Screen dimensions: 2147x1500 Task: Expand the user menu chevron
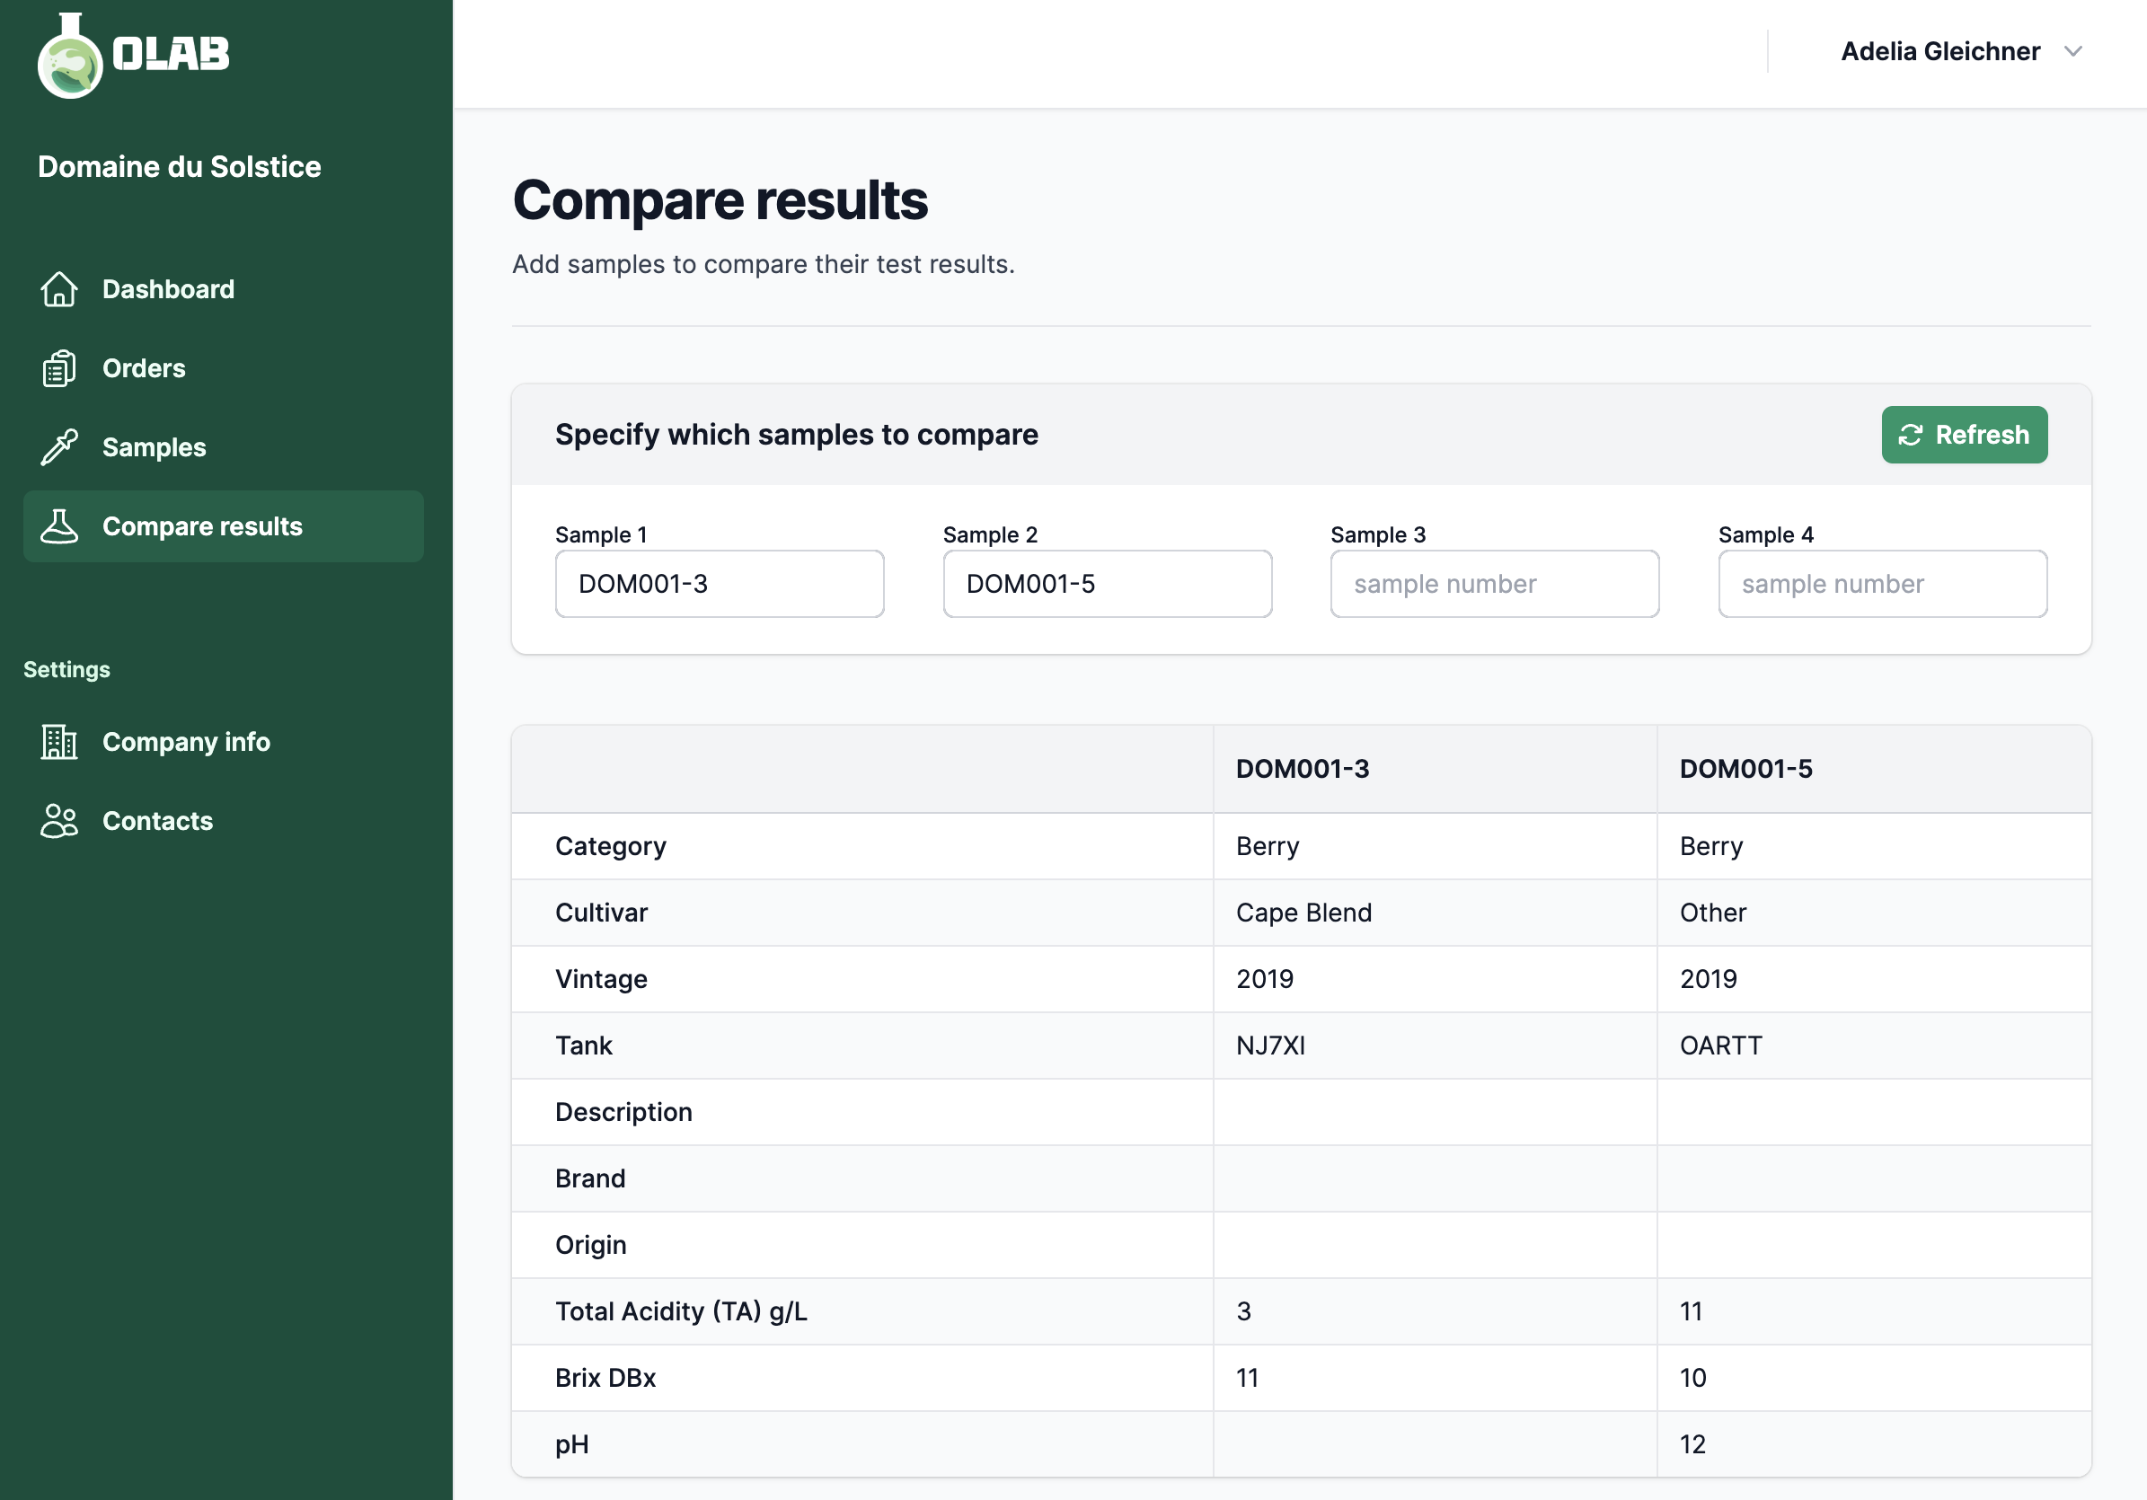click(x=2073, y=51)
